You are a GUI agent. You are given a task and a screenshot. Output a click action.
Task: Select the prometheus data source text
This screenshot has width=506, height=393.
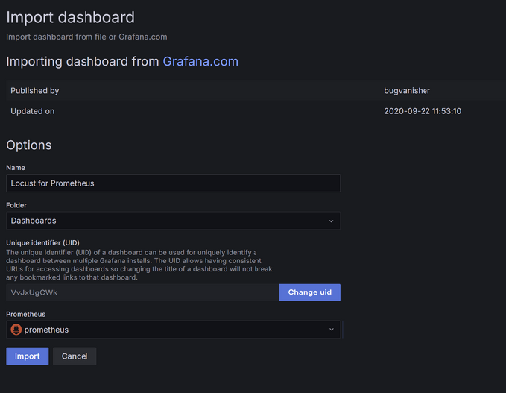tap(46, 330)
